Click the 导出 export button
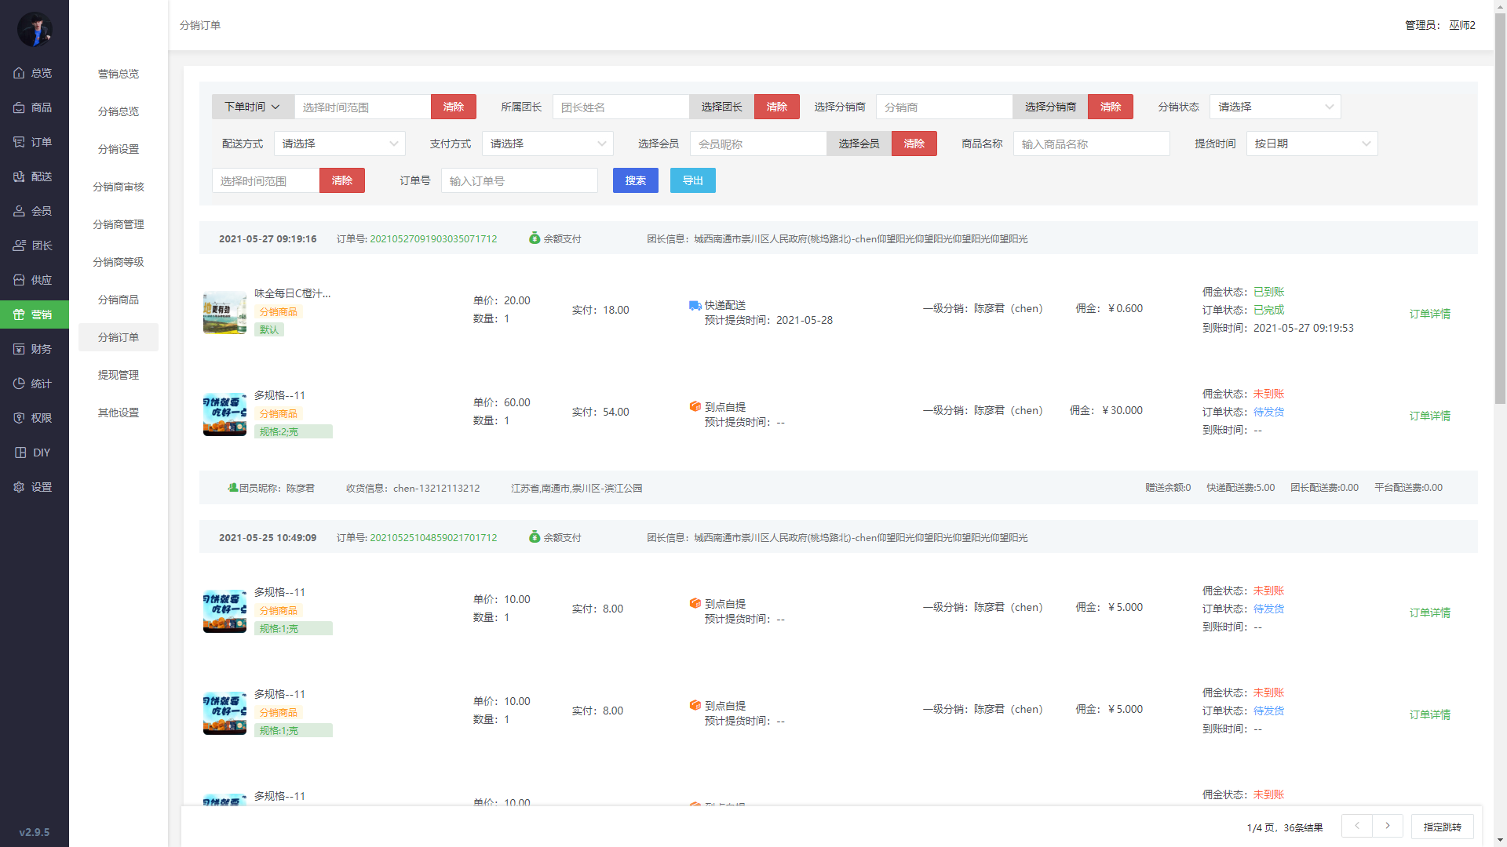Viewport: 1507px width, 847px height. (692, 180)
